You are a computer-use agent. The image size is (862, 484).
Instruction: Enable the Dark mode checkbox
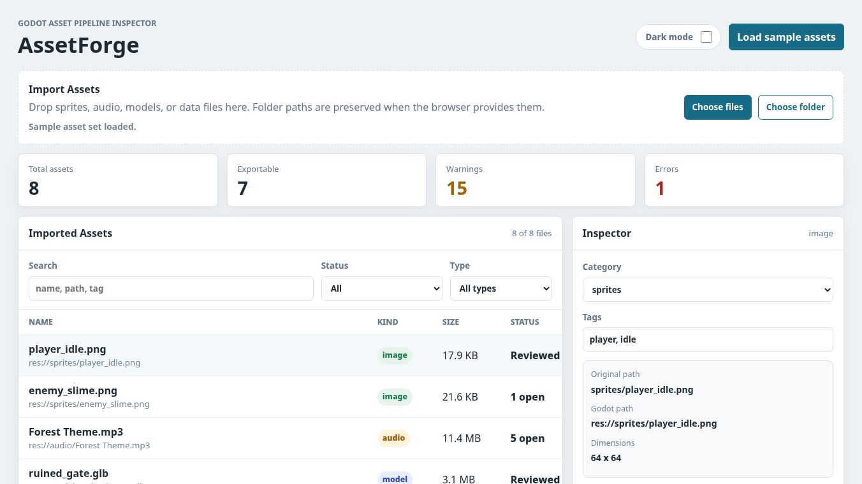tap(706, 37)
